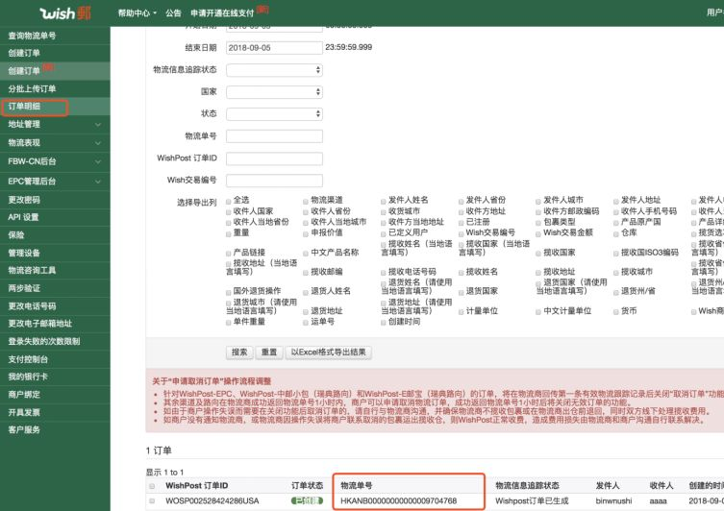The image size is (724, 511).
Task: Click the Wish邮 logo
Action: tap(65, 12)
